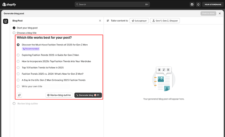Screen dimensions: 225x137
Task: Open the notifications bell icon
Action: (198, 4)
